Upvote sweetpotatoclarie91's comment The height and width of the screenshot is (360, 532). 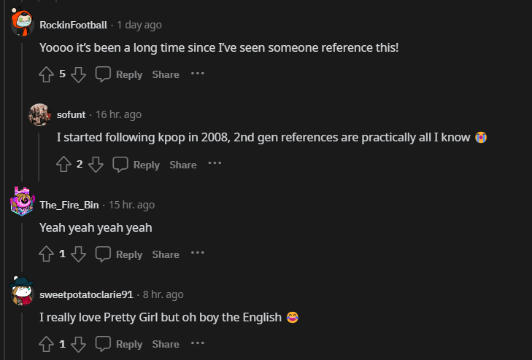click(47, 344)
